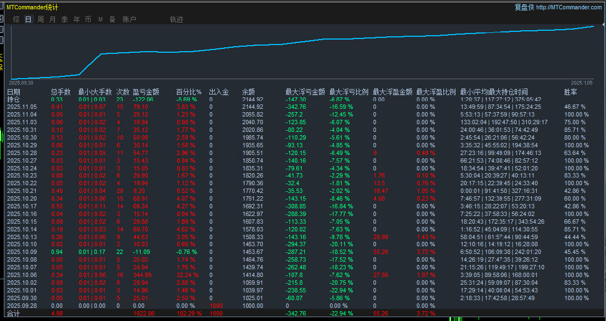
Task: Switch to the 轨迹 track view
Action: [176, 19]
